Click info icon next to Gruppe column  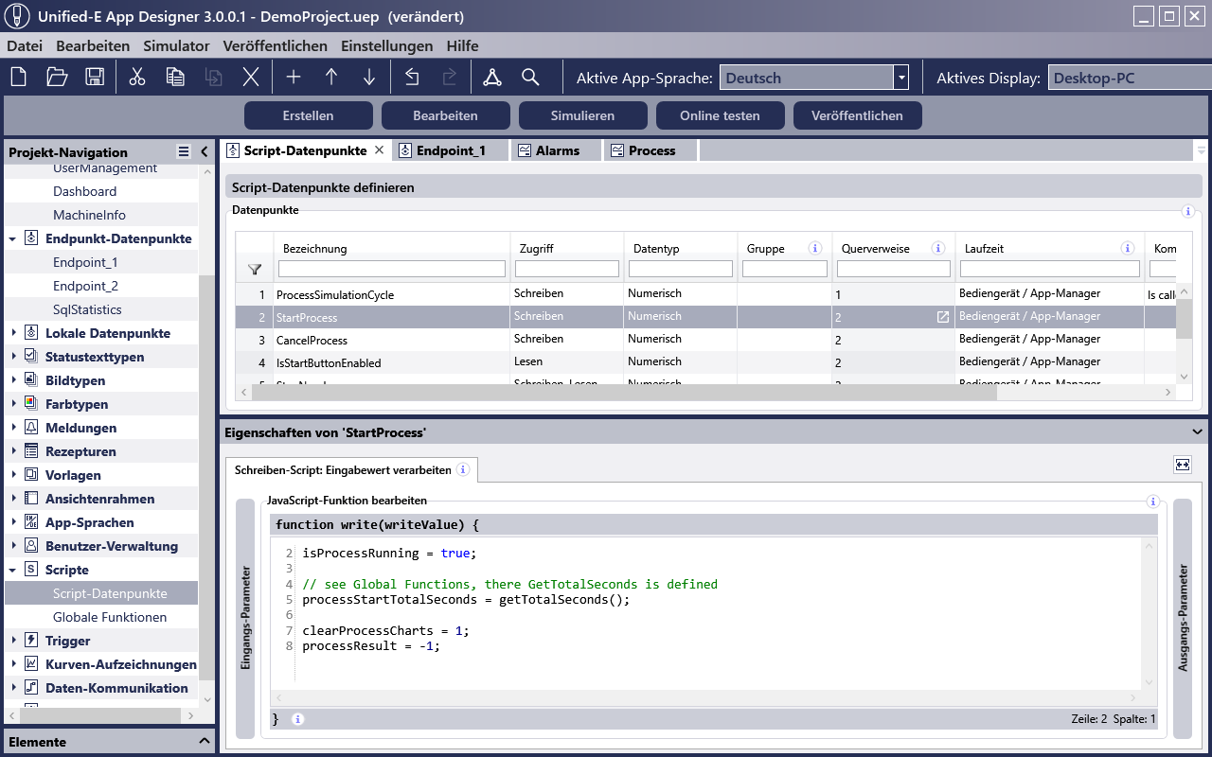tap(814, 249)
